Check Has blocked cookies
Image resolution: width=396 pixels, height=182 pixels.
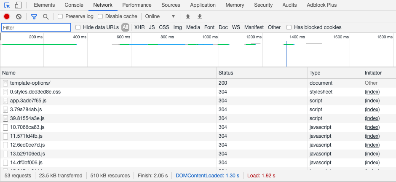click(289, 27)
